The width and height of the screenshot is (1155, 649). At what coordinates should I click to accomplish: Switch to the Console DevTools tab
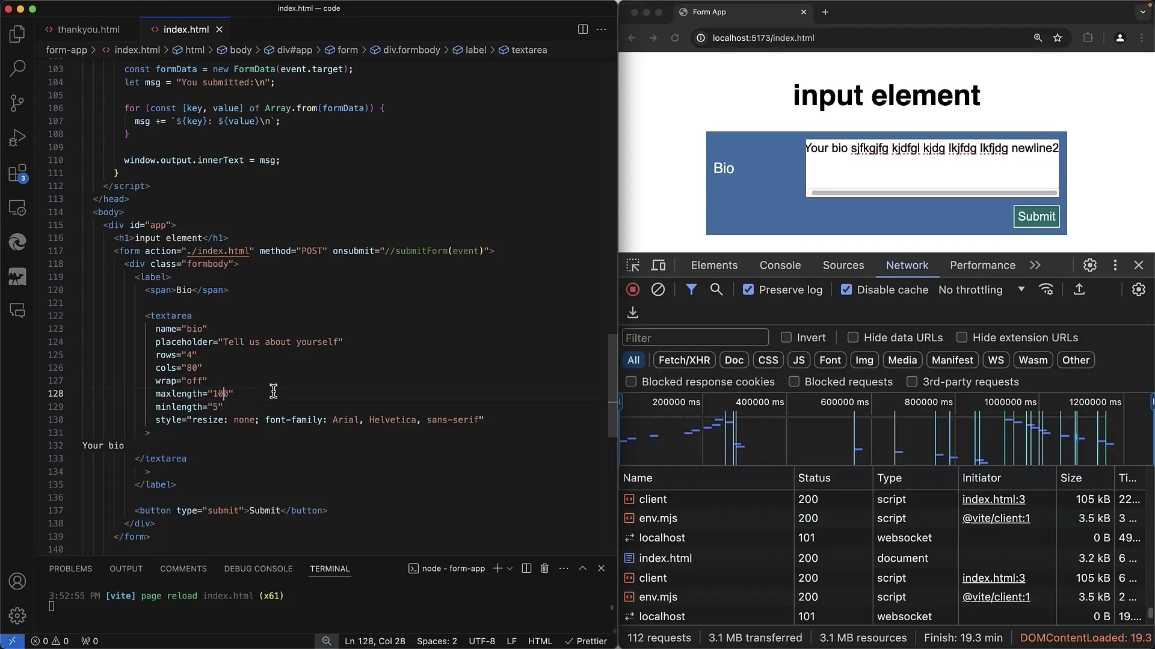tap(780, 265)
